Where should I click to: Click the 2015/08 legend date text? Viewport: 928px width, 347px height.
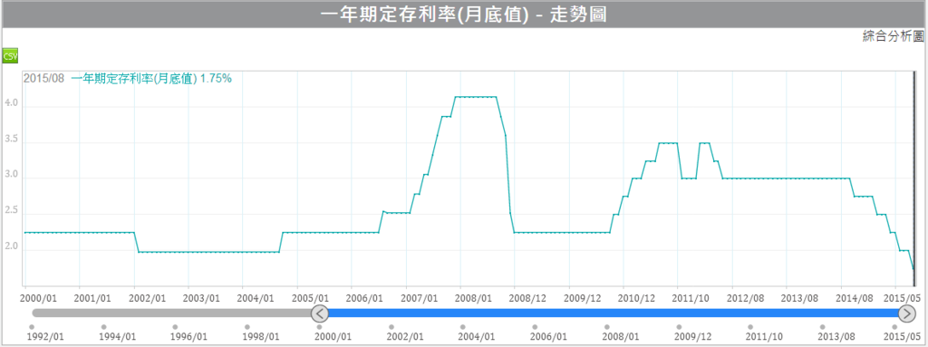tap(43, 78)
